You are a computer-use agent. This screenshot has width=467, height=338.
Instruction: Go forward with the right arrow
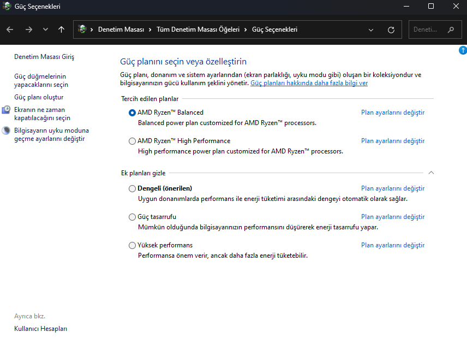point(28,29)
